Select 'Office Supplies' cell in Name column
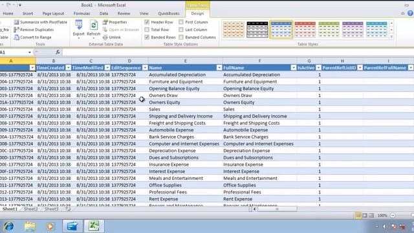 pyautogui.click(x=185, y=185)
